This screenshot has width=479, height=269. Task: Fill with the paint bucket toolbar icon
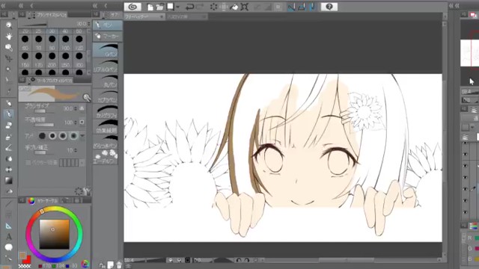[234, 7]
